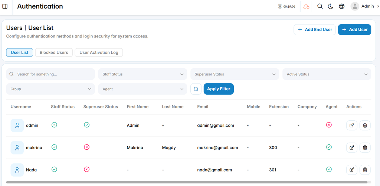Open the search magnifier in header
Screen dimensions: 380x186
320,6
